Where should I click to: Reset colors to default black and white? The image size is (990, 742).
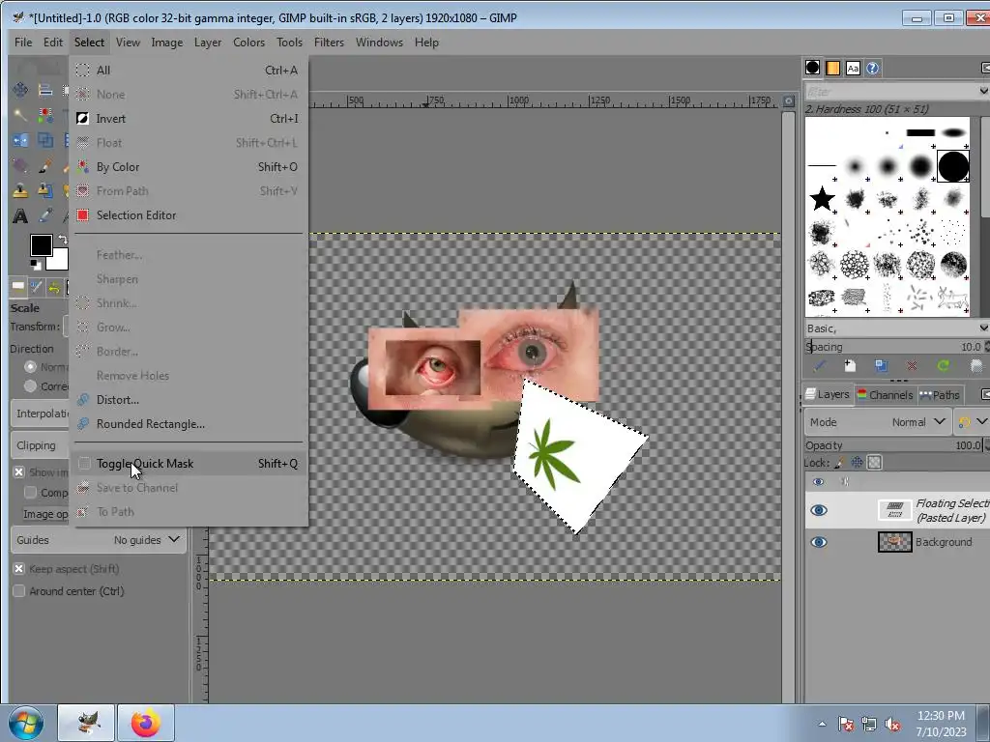pos(36,265)
